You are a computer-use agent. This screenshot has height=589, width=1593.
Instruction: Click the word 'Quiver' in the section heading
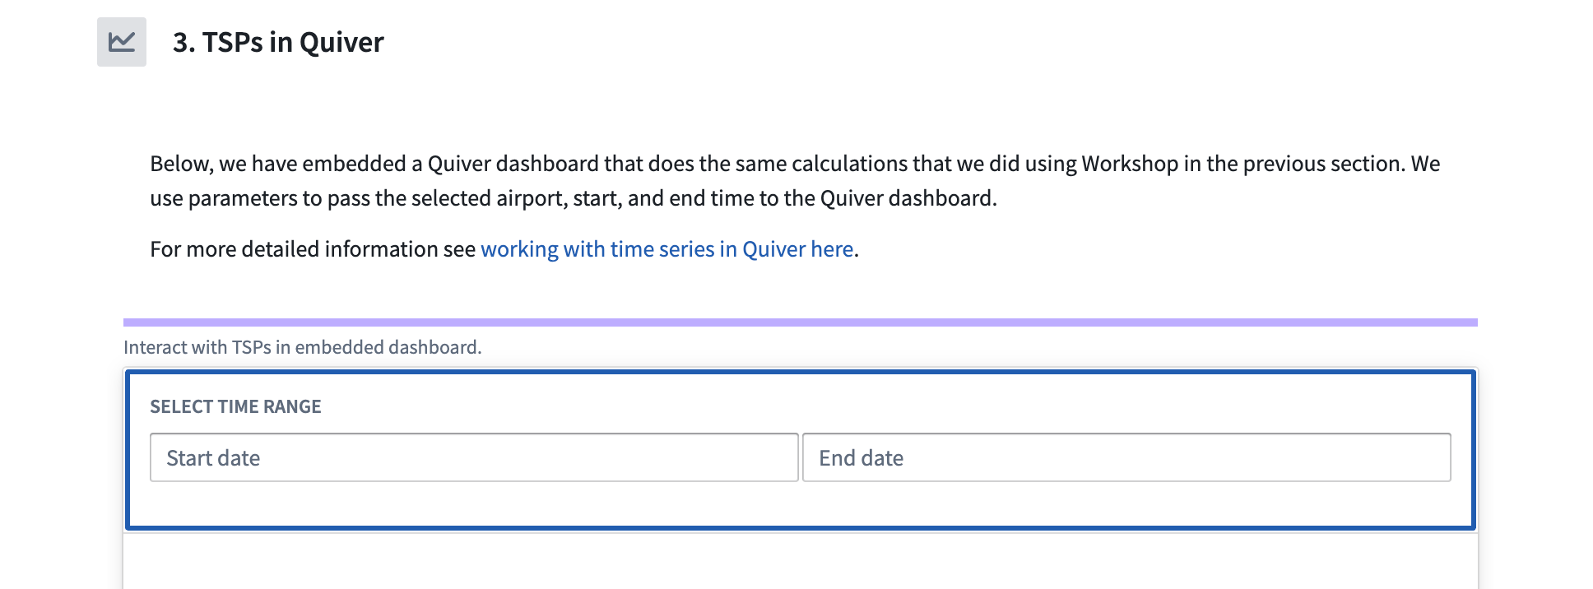point(341,42)
